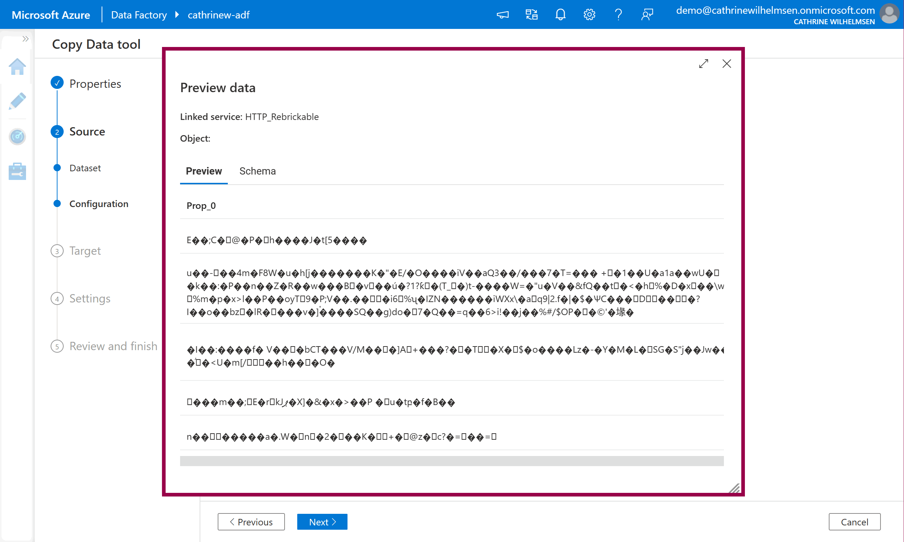The image size is (904, 542).
Task: Click the horizontal scrollbar in preview
Action: pyautogui.click(x=452, y=461)
